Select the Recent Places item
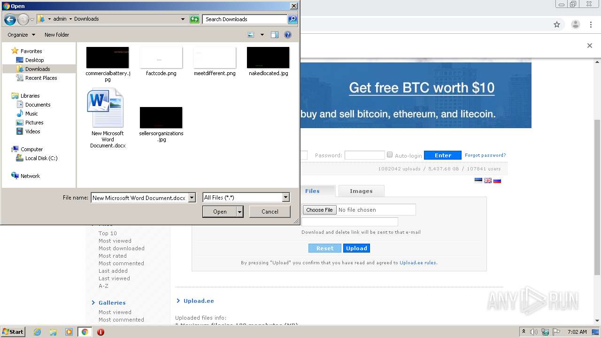 point(37,78)
